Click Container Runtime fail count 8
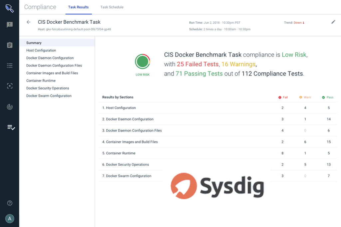The height and width of the screenshot is (227, 341). point(282,153)
